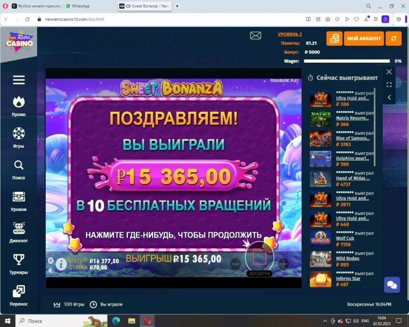The image size is (409, 327).
Task: Click the Wager progress bar
Action: coord(347,61)
